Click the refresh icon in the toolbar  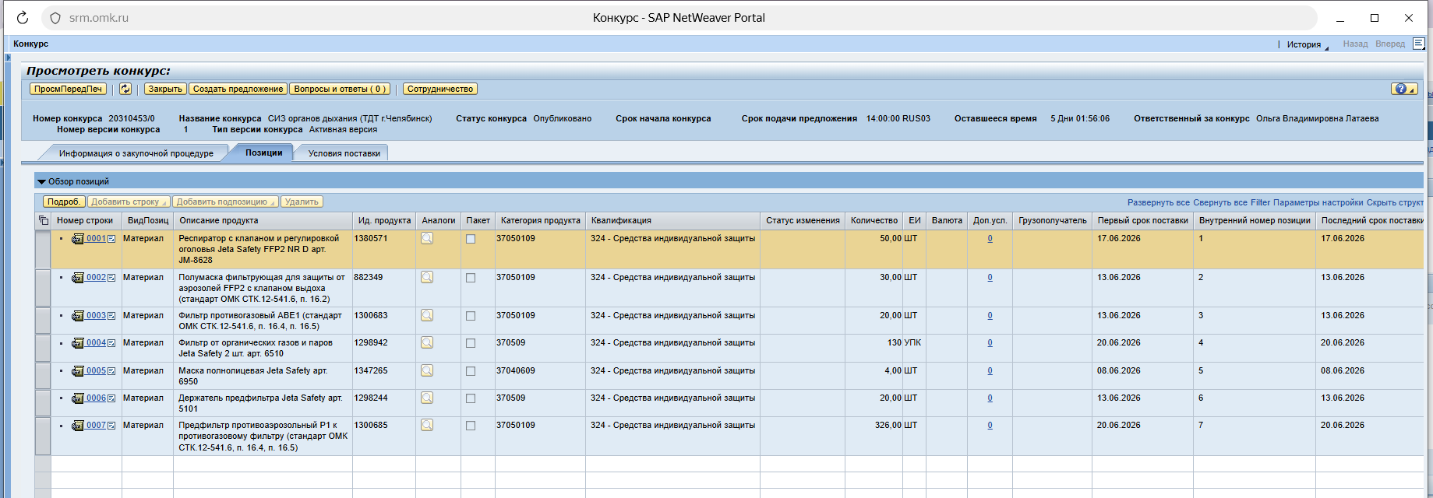tap(125, 89)
